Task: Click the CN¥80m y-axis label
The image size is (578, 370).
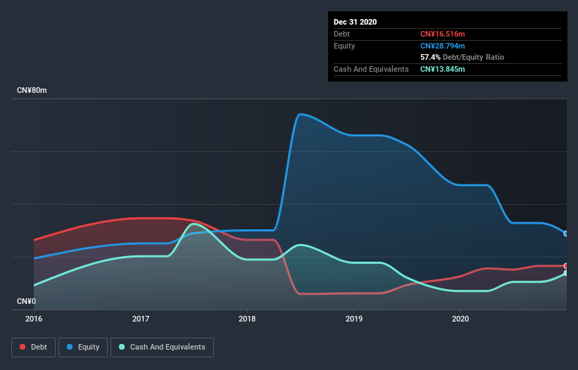Action: (x=32, y=90)
